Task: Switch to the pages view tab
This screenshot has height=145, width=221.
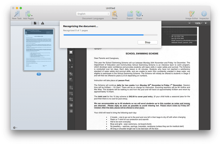Action: click(x=35, y=23)
